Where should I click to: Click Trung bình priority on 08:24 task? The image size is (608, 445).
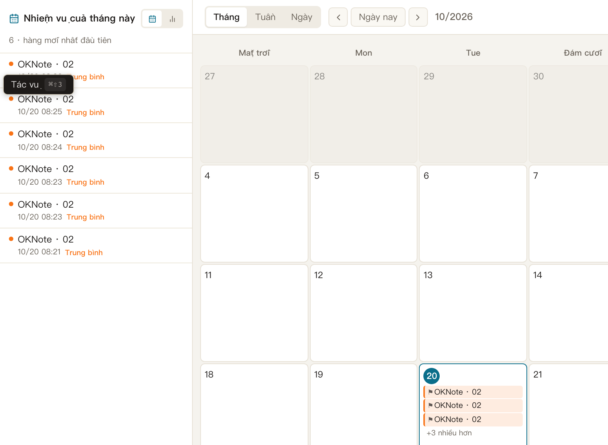[85, 147]
